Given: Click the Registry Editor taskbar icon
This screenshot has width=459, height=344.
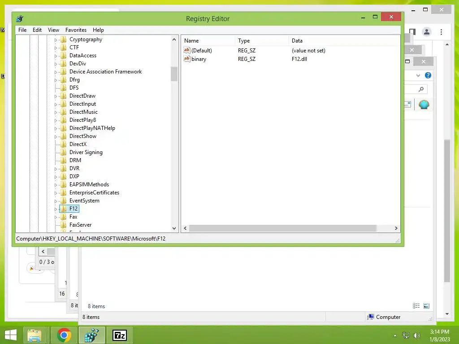Looking at the screenshot, I should click(91, 335).
